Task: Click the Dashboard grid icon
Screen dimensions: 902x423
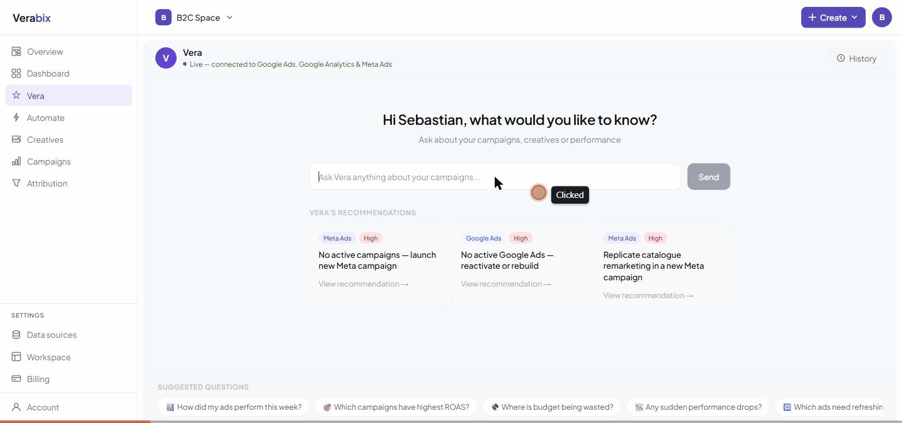Action: point(16,74)
